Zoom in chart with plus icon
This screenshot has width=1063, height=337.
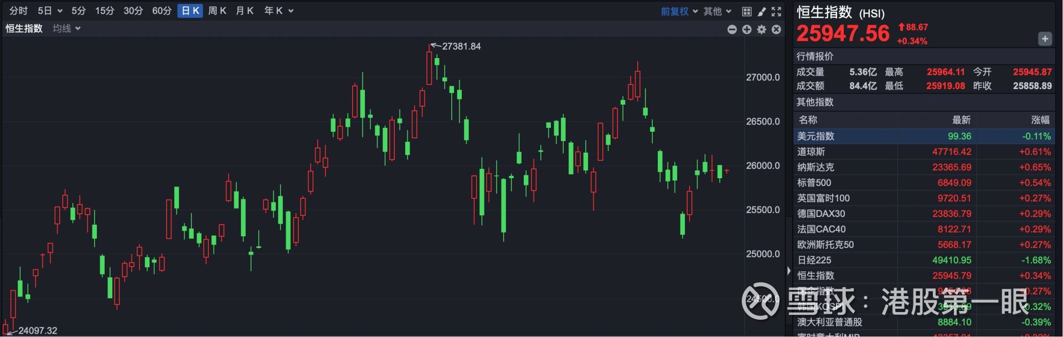click(x=747, y=29)
